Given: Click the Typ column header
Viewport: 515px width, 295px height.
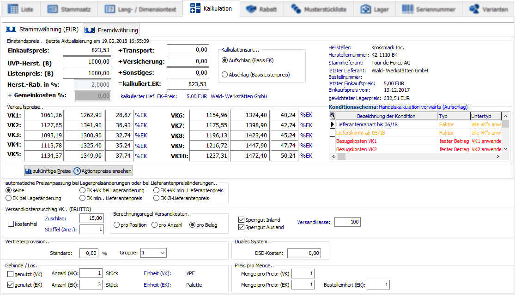Looking at the screenshot, I should pyautogui.click(x=454, y=116).
